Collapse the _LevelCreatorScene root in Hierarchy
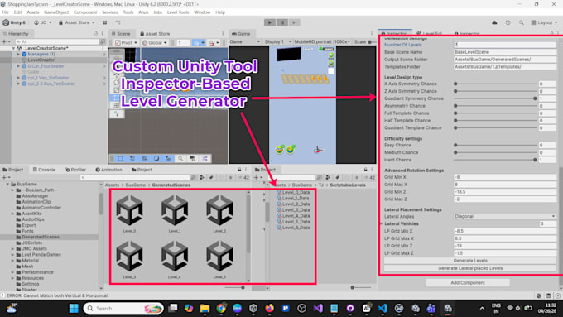The image size is (563, 317). (x=13, y=48)
